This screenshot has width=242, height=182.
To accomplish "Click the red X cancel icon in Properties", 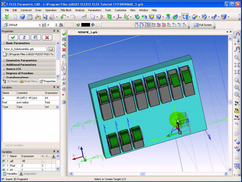I will pos(47,37).
